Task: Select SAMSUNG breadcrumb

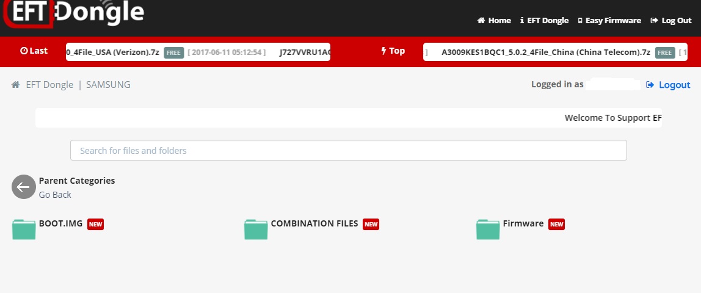Action: 108,85
